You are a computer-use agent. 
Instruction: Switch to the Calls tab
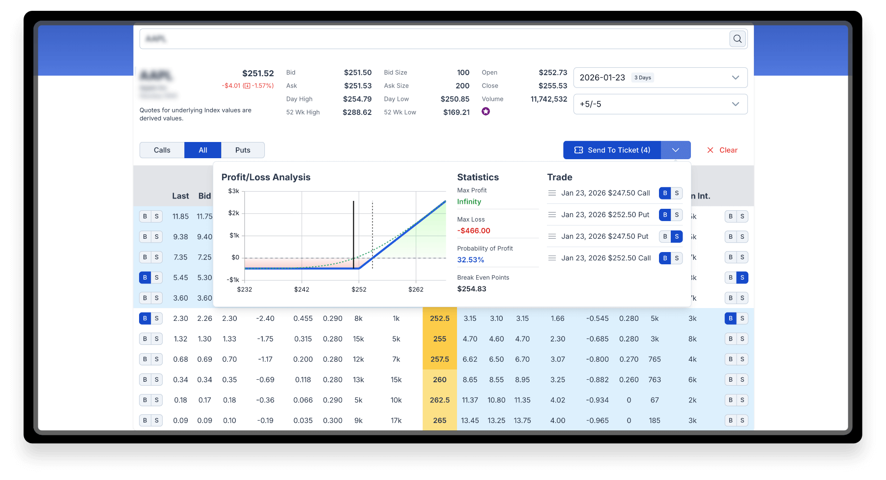(x=162, y=150)
